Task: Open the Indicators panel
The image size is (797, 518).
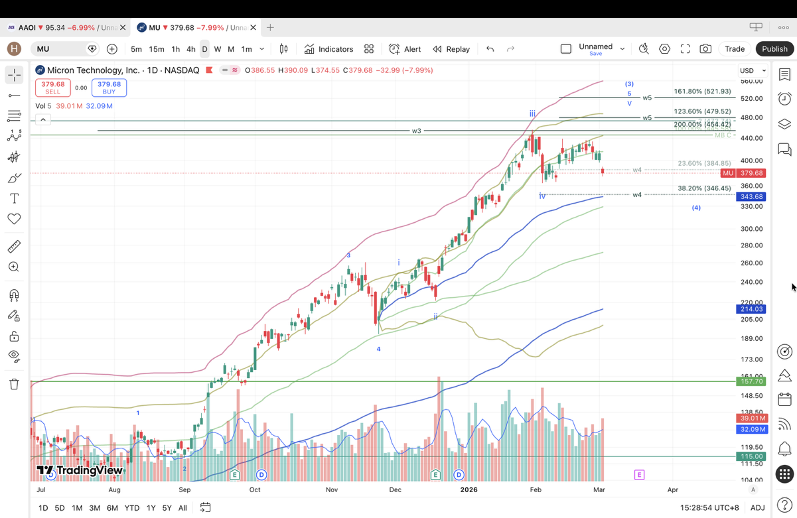Action: coord(329,49)
